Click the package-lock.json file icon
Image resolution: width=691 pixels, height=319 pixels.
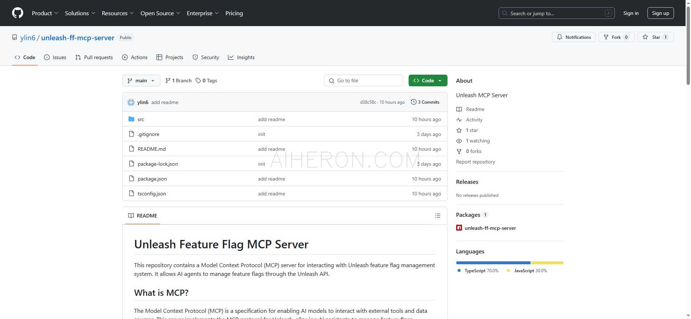[131, 164]
